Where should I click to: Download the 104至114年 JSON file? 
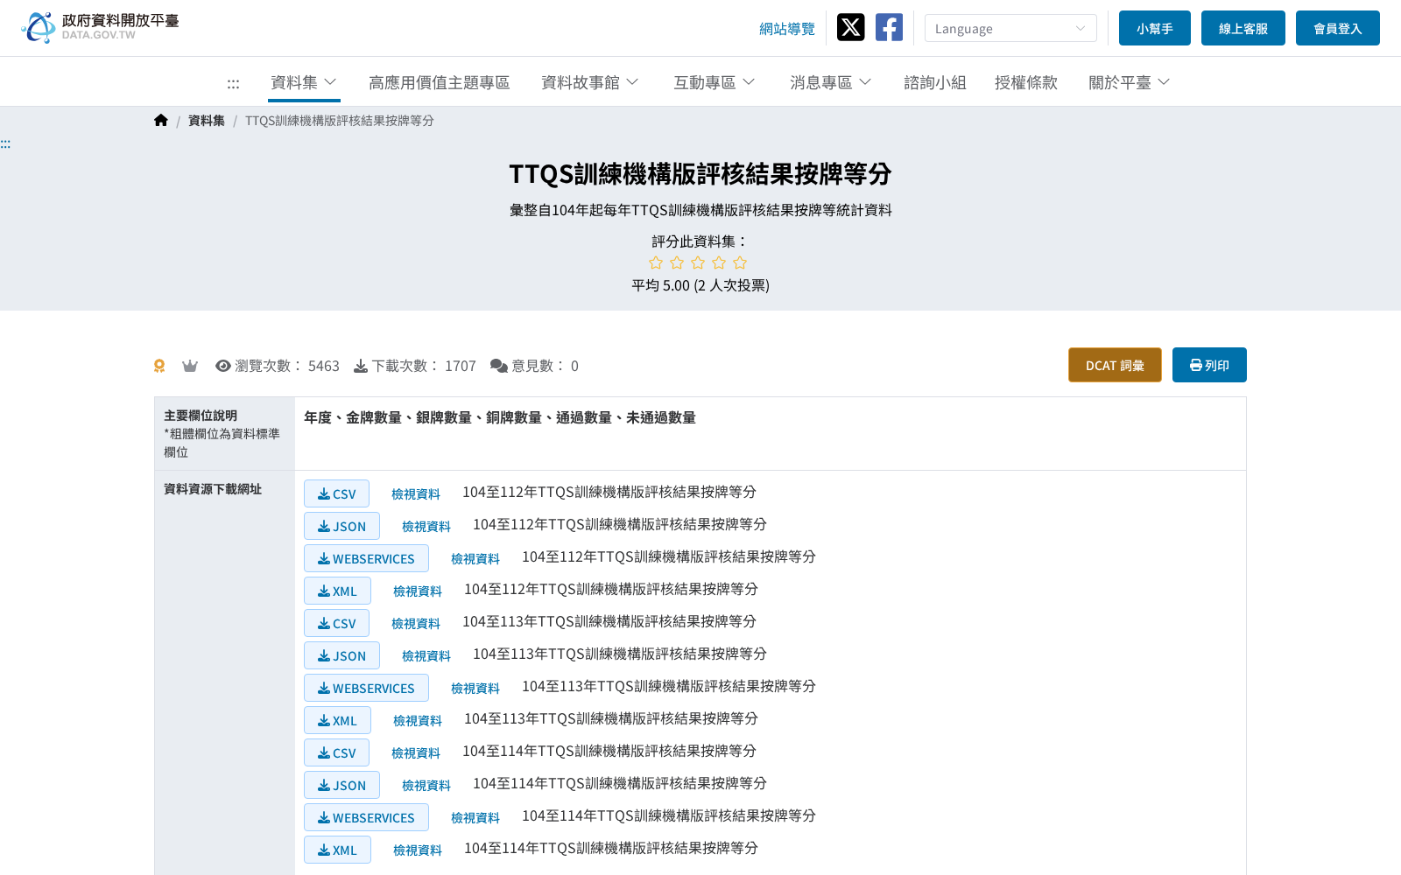[x=341, y=785]
